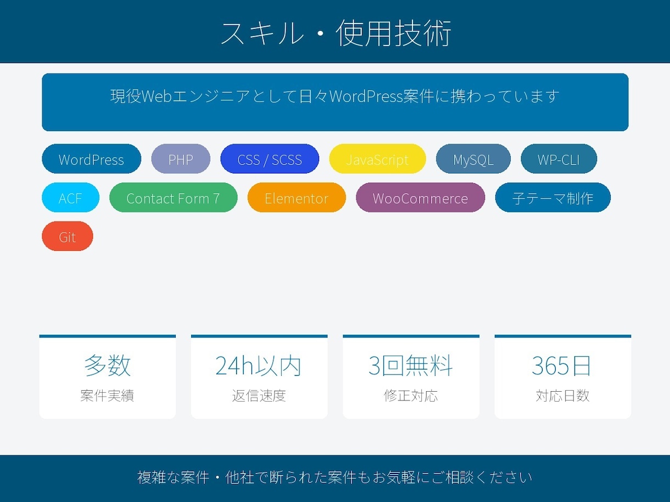670x502 pixels.
Task: Select the yellow JavaScript tag
Action: click(377, 159)
